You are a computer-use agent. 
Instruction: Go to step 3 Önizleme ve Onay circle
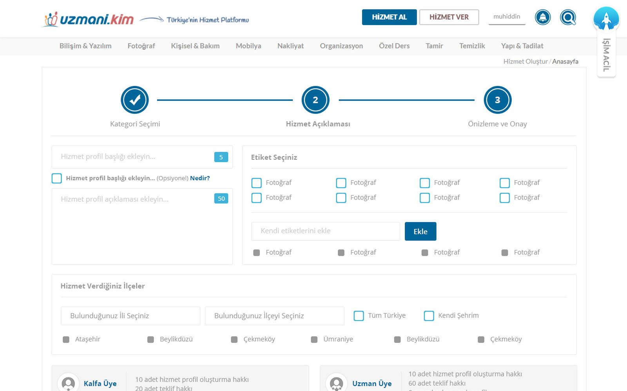(x=497, y=100)
